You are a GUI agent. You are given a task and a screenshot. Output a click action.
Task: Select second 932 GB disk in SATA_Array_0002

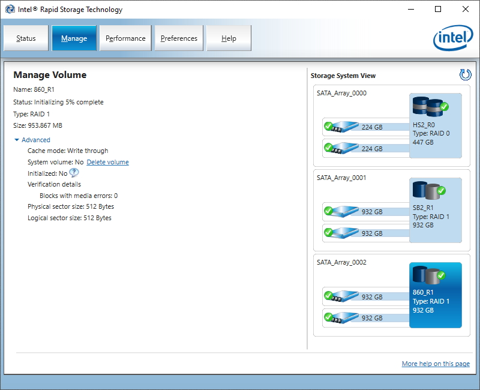(x=366, y=318)
